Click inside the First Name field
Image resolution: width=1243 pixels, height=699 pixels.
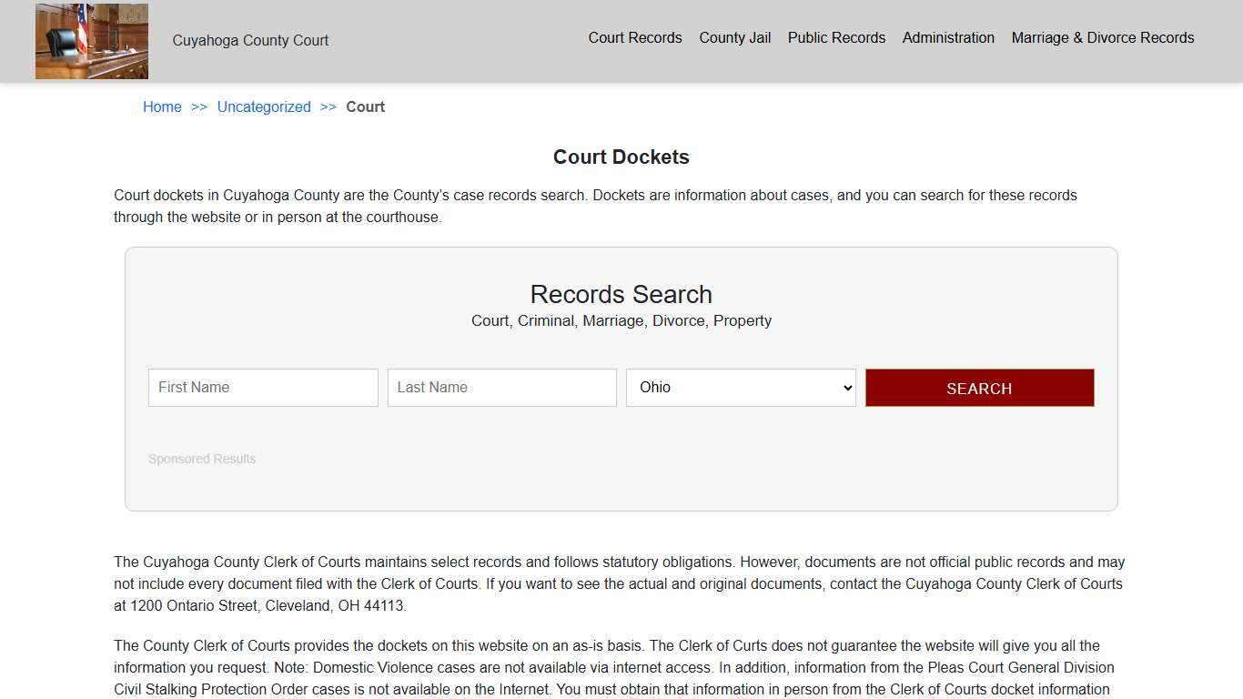tap(262, 387)
